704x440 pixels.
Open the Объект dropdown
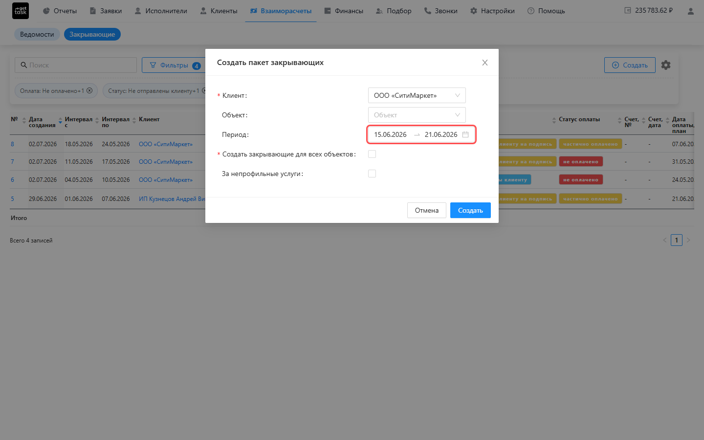(417, 115)
